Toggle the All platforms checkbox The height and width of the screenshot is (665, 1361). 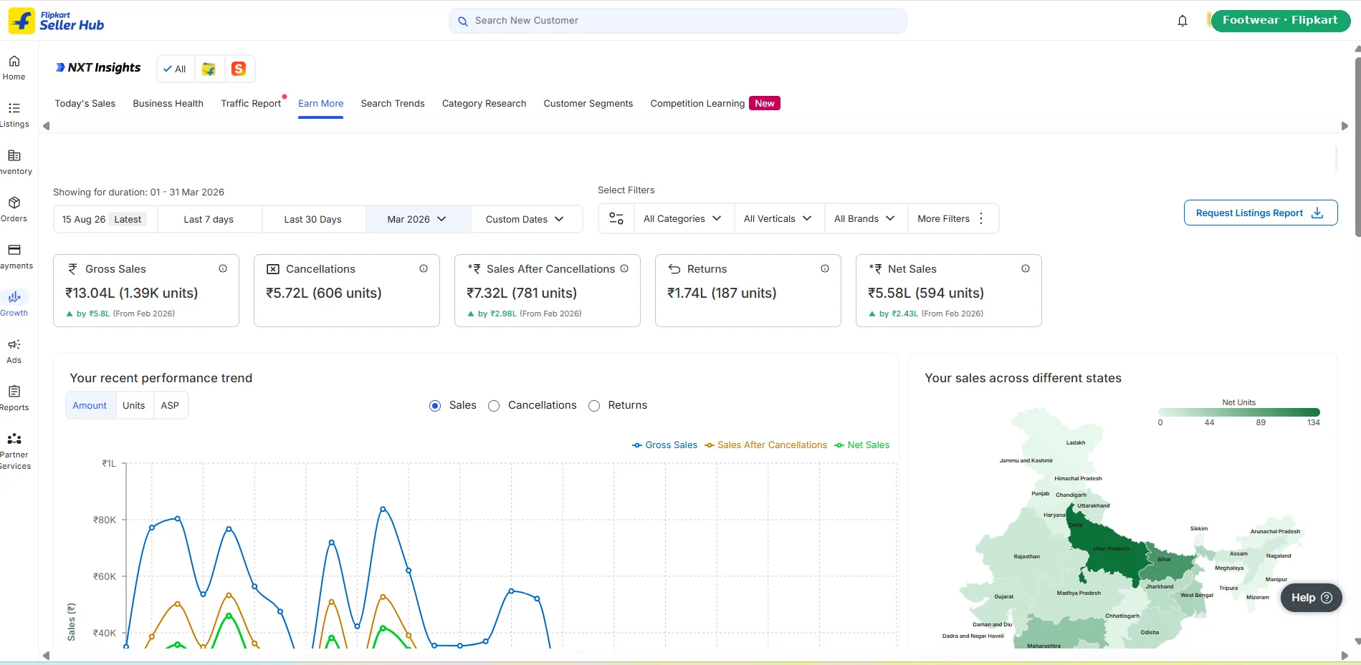click(175, 69)
